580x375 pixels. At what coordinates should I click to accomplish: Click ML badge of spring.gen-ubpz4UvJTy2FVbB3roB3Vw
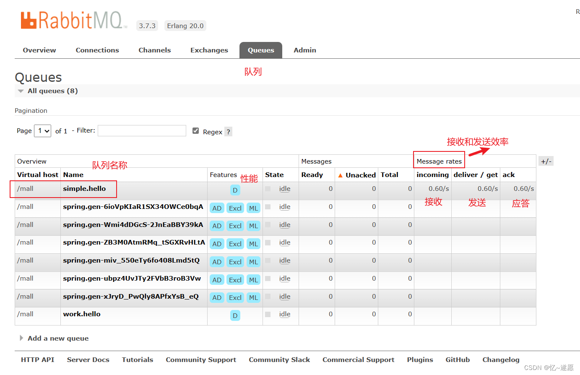point(253,280)
